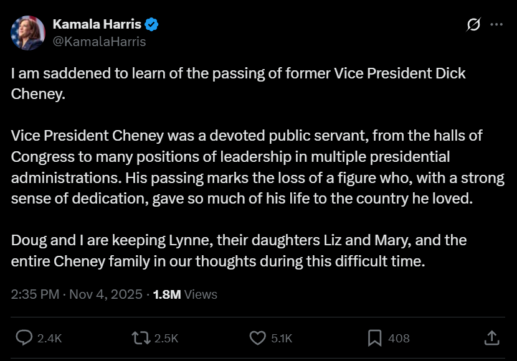
Task: Open the three-dot More options menu
Action: (496, 25)
